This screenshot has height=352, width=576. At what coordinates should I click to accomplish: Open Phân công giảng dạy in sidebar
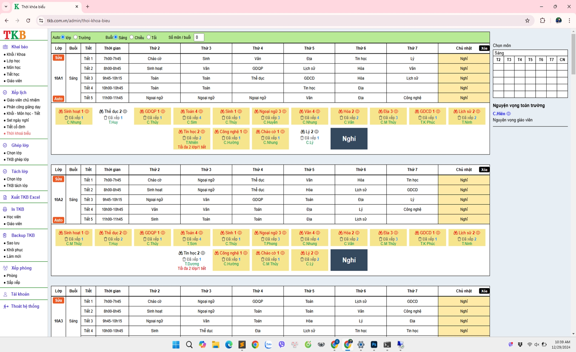pos(23,107)
